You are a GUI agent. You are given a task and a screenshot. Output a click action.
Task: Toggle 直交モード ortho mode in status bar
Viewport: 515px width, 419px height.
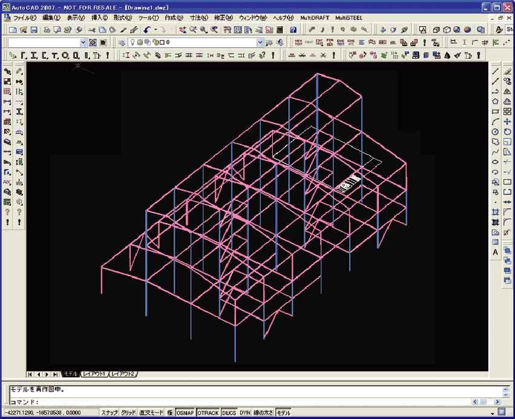pyautogui.click(x=151, y=412)
